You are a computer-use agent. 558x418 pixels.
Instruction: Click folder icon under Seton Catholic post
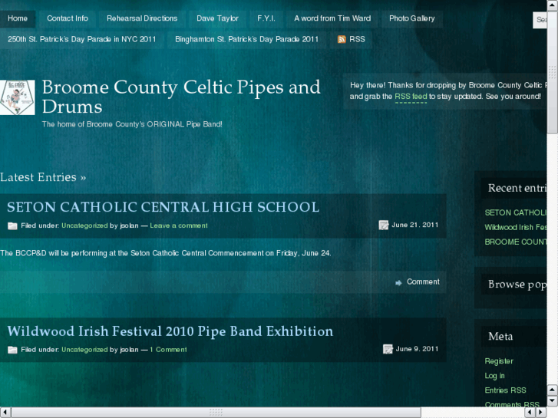tap(12, 226)
